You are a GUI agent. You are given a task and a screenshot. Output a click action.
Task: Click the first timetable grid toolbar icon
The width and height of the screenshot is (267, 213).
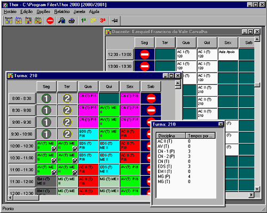coord(9,21)
